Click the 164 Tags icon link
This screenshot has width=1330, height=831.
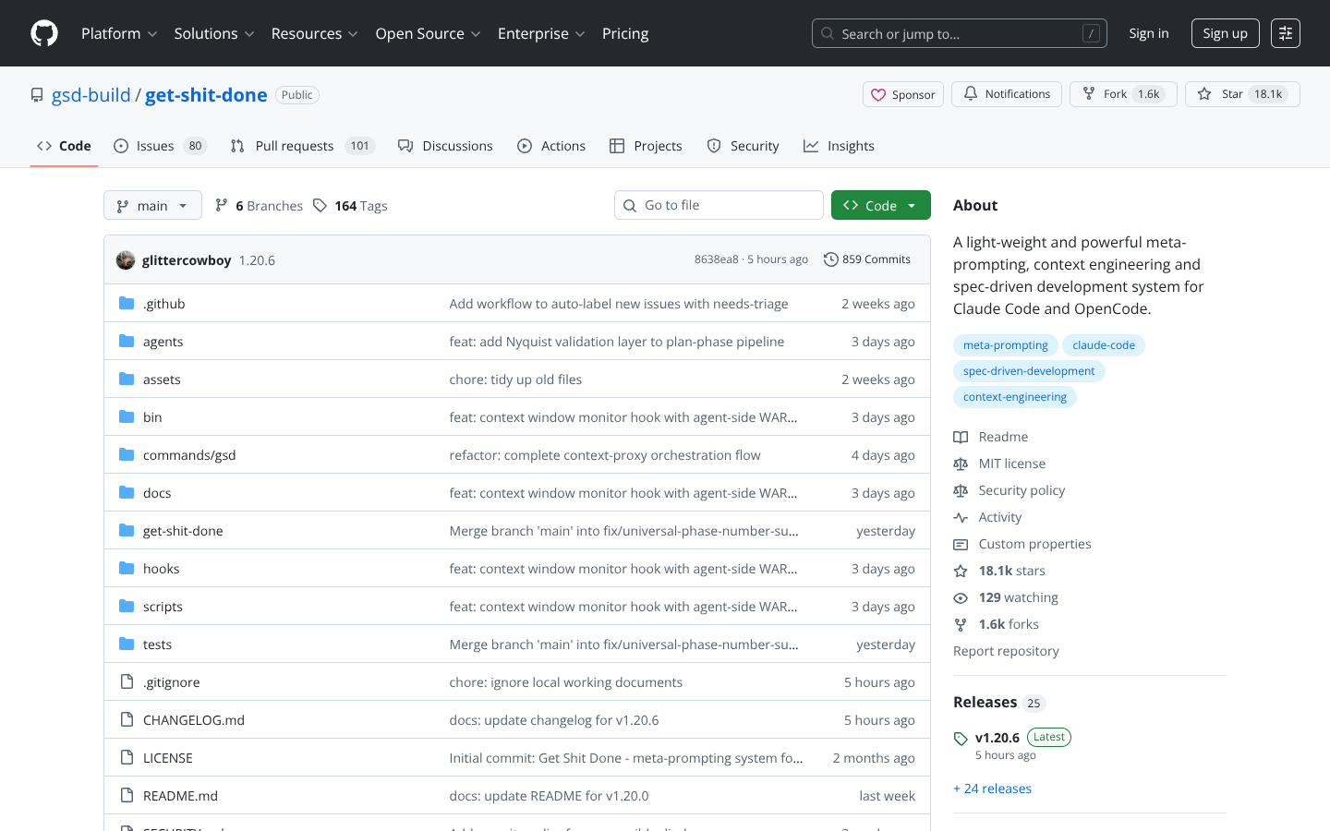(320, 206)
